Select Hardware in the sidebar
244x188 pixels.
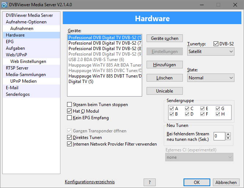pyautogui.click(x=32, y=35)
